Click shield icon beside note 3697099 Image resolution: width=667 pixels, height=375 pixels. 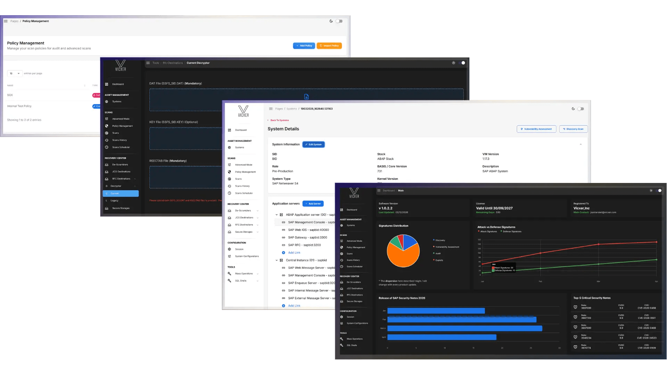pos(575,307)
